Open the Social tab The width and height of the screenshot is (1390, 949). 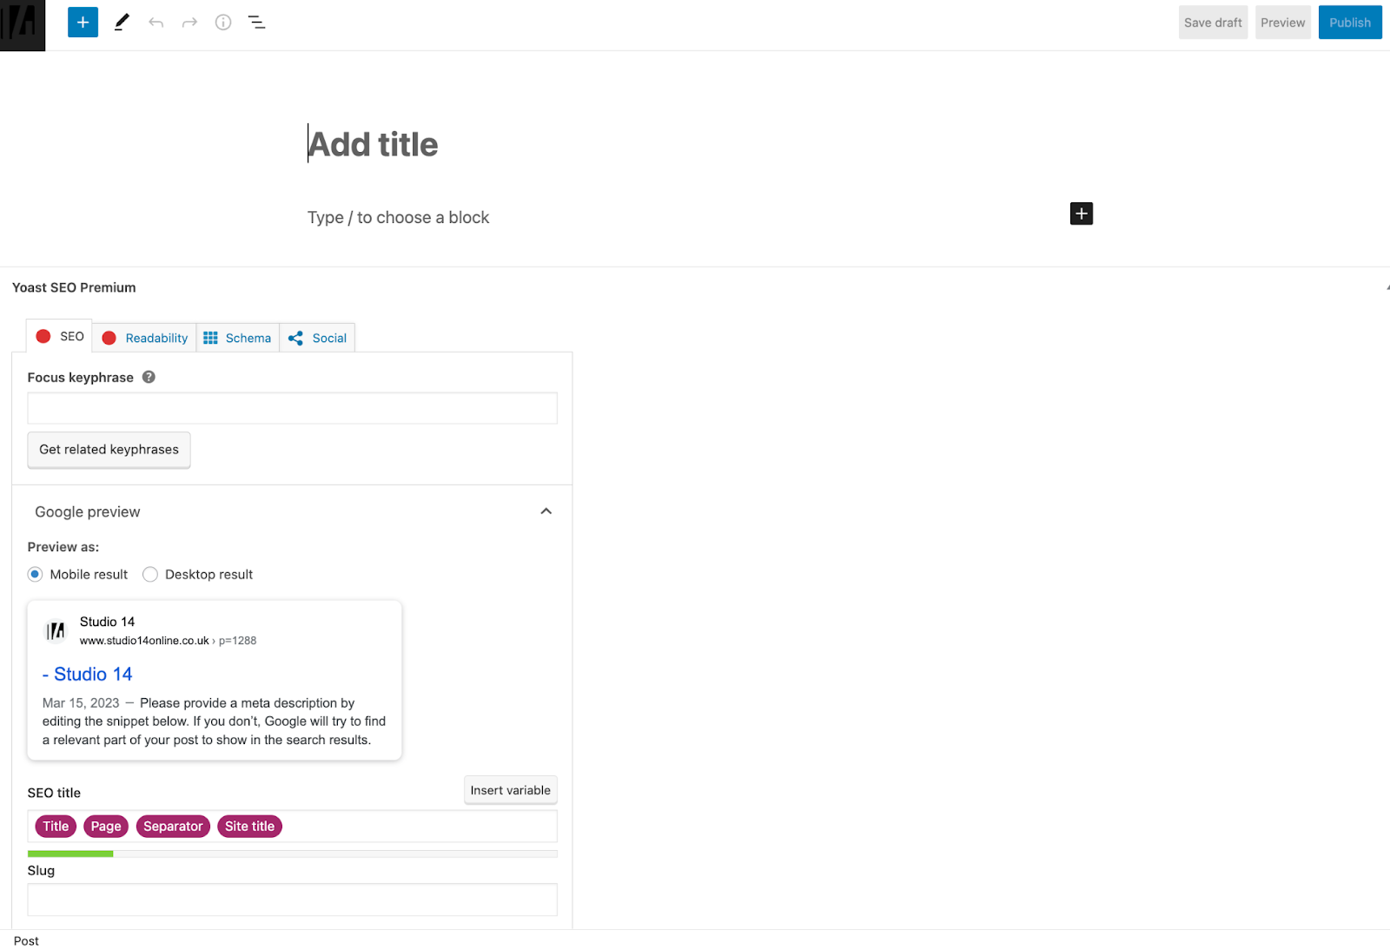[x=317, y=338]
